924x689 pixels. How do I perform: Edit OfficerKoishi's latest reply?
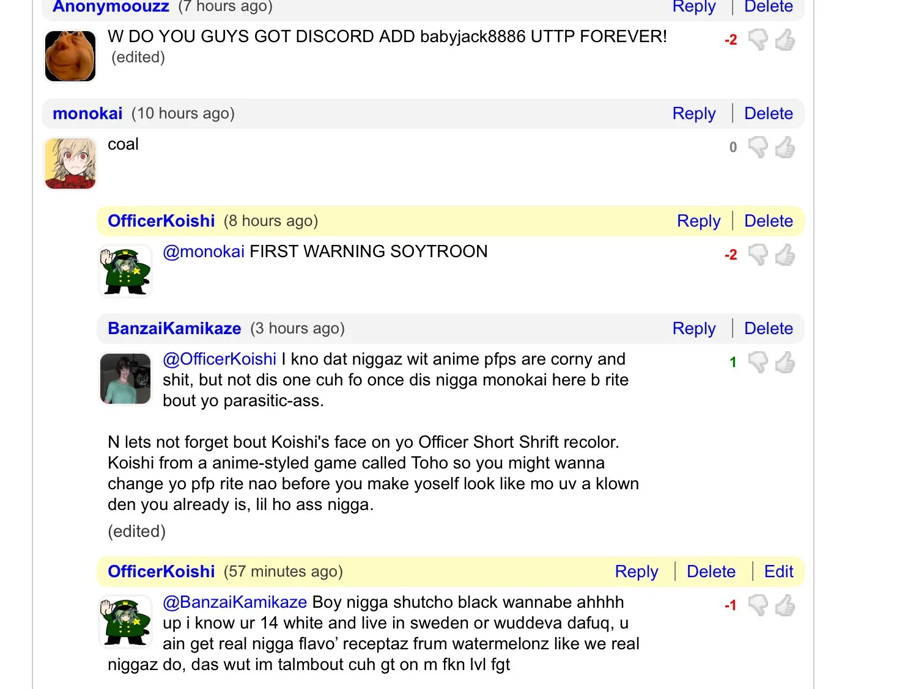[x=778, y=572]
